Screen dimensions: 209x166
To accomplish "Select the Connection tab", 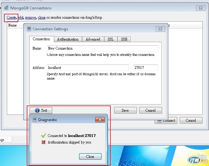I will click(41, 39).
